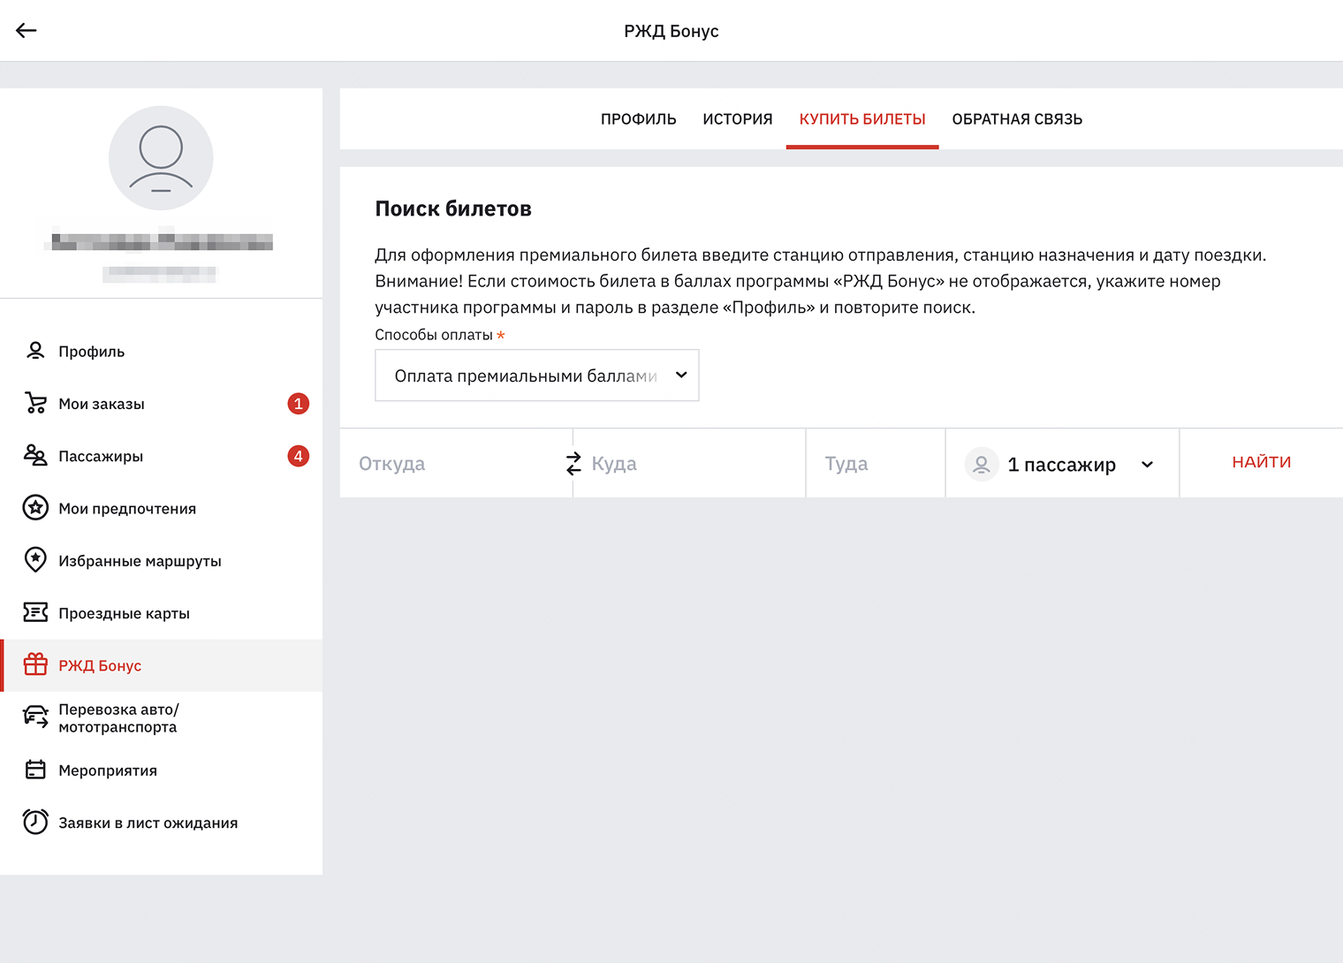Open My Orders via the cart icon
The image size is (1343, 963).
pyautogui.click(x=35, y=404)
